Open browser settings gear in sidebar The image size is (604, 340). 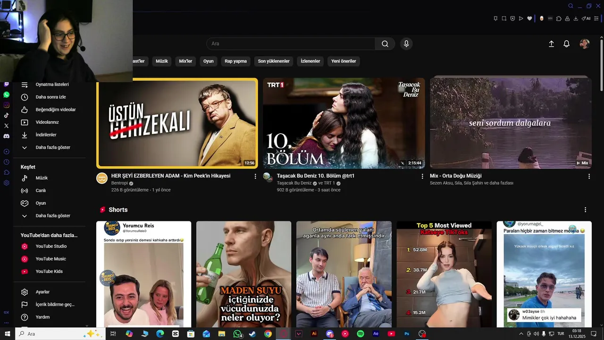tap(6, 183)
